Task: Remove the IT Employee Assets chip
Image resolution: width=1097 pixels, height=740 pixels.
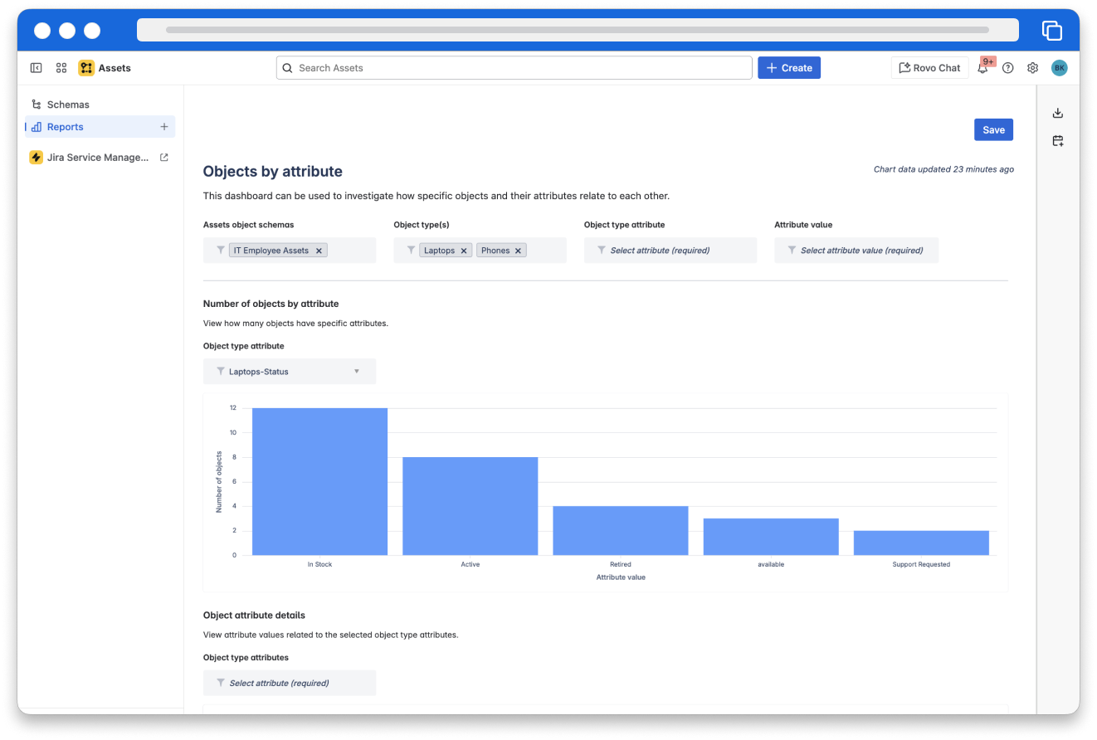Action: 319,251
